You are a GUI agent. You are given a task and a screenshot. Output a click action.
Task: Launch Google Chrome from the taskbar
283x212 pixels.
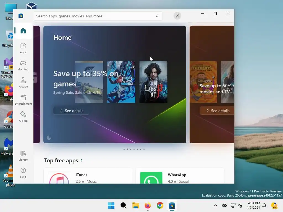[160, 205]
